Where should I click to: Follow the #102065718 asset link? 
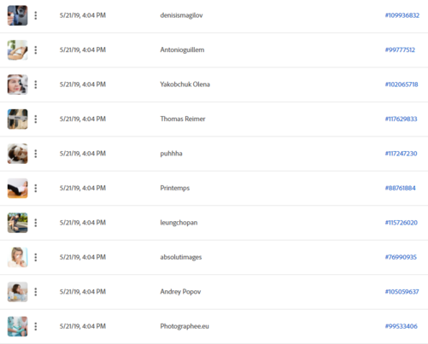pos(402,85)
